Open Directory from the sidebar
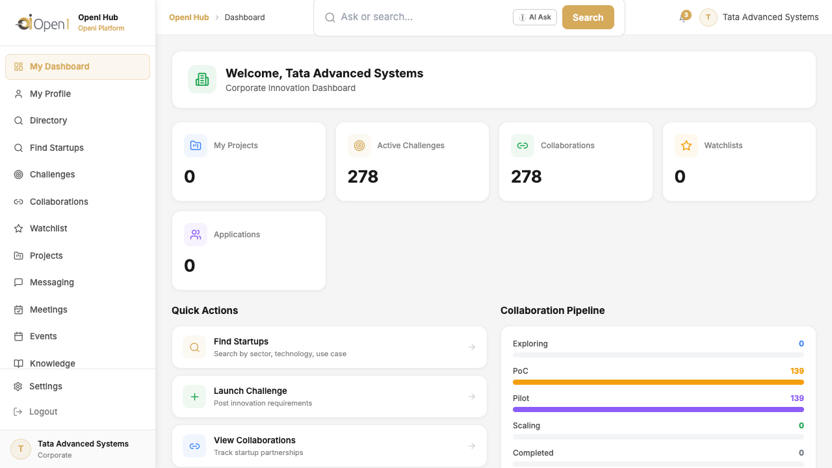Screen dimensions: 832x468 (78, 121)
